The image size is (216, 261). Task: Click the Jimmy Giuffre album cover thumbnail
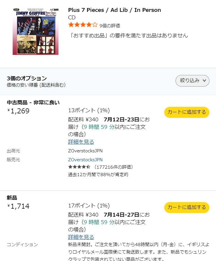[x=35, y=32]
